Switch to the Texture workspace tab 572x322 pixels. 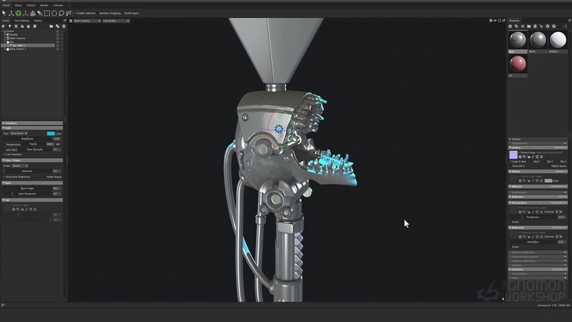tap(31, 5)
